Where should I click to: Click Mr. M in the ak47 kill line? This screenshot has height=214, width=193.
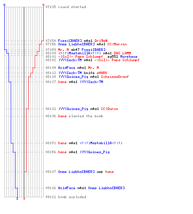[63, 50]
